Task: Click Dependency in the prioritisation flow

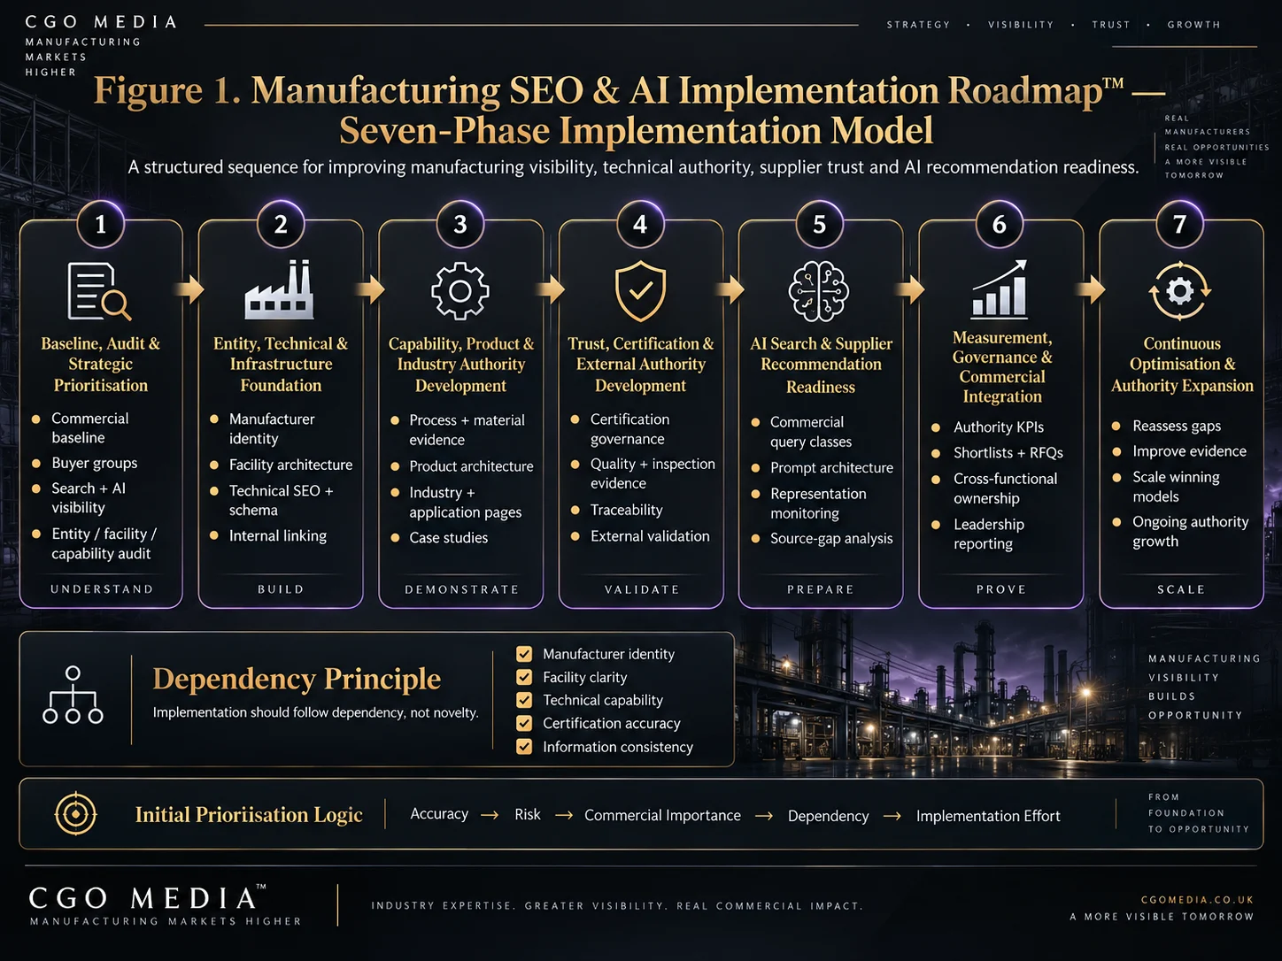Action: [x=828, y=816]
